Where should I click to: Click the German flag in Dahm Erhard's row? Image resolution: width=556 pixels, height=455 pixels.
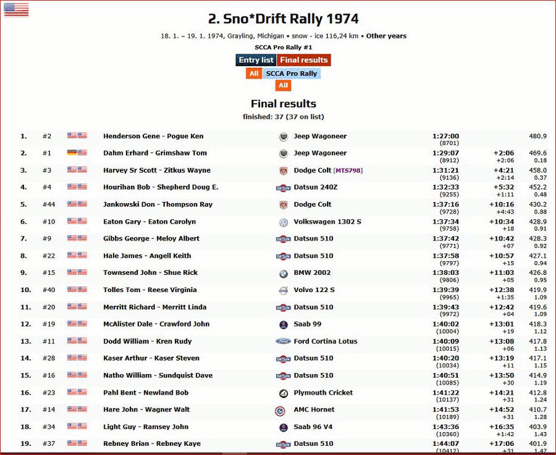(72, 152)
